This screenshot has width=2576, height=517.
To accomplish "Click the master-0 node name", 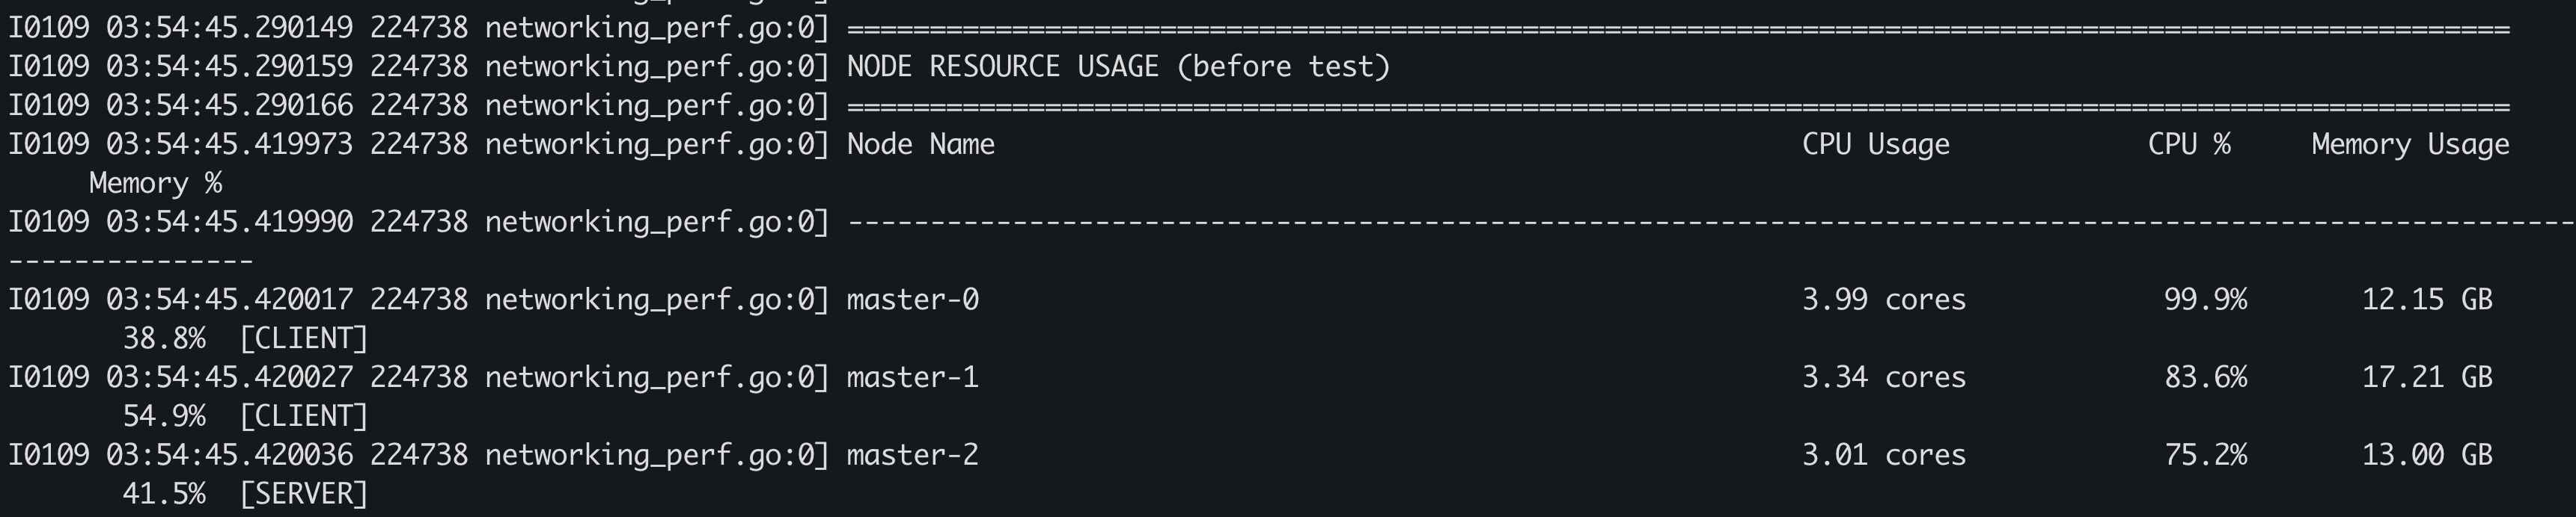I will point(912,300).
